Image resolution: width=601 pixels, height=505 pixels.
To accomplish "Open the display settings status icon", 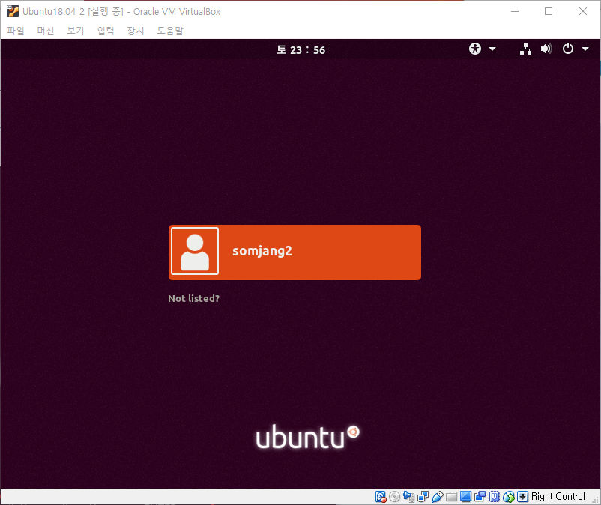I will click(x=465, y=497).
